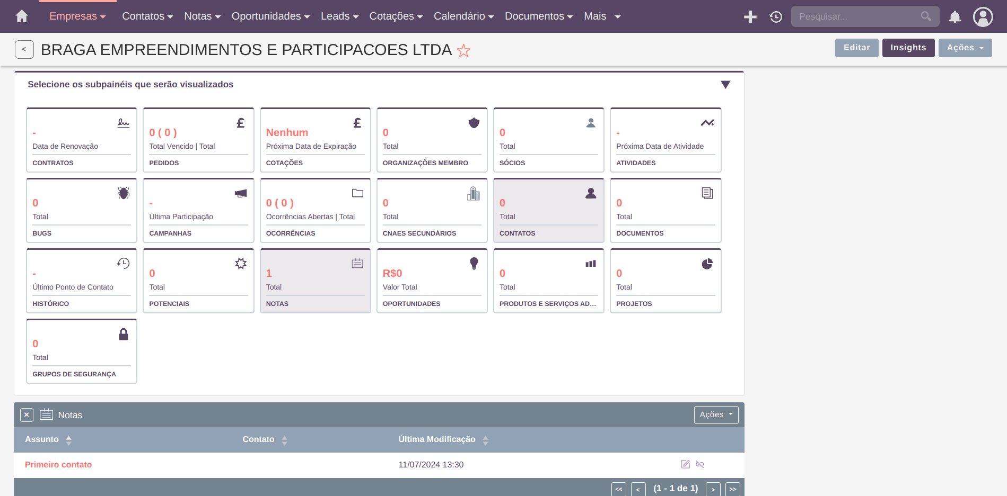Edit the Primeiro contato note row
Screen dimensions: 1007x496
coord(685,464)
